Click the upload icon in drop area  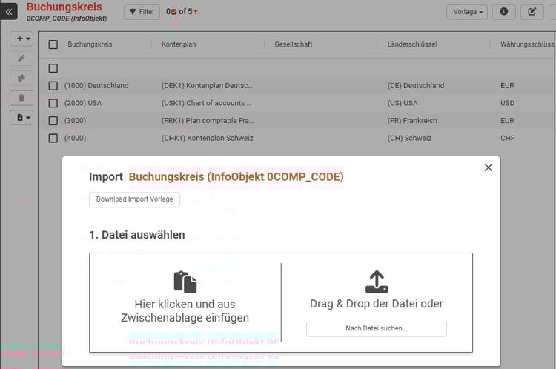[377, 282]
